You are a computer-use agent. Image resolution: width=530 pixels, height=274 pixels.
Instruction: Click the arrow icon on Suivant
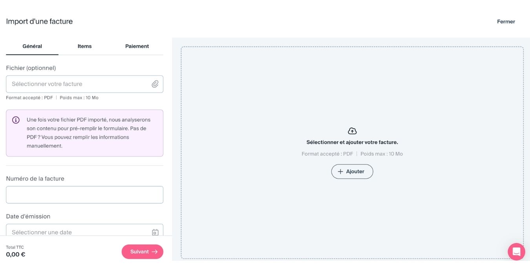pyautogui.click(x=155, y=252)
